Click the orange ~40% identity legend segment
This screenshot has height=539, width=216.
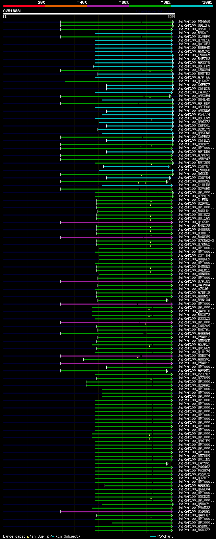point(66,6)
